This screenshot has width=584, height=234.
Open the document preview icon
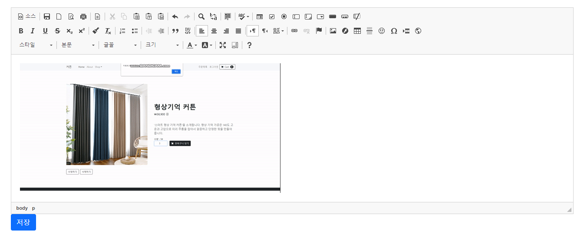71,16
